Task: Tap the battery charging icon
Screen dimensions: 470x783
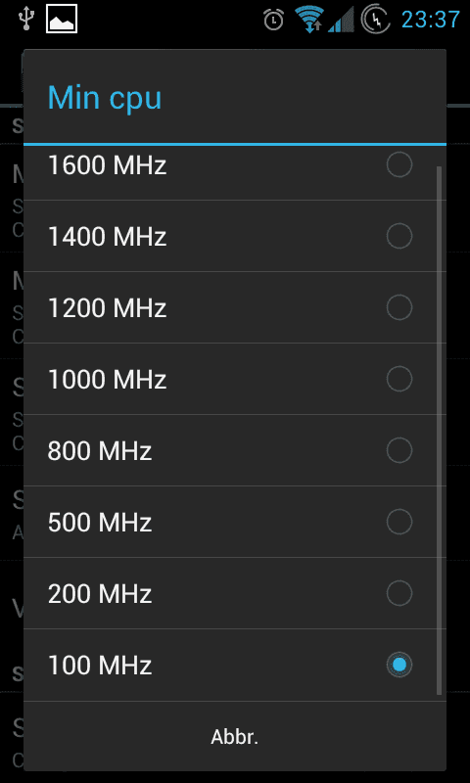Action: click(376, 20)
